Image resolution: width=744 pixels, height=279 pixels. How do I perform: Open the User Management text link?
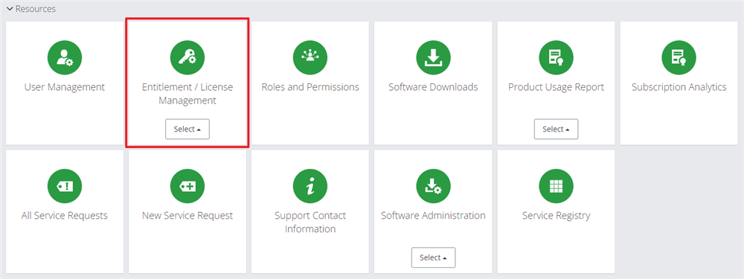(65, 87)
